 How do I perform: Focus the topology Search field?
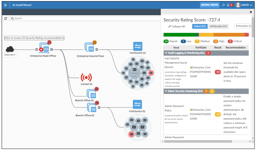[x=85, y=18]
